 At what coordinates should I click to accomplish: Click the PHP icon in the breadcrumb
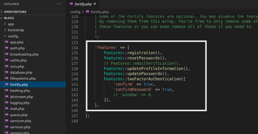point(87,12)
